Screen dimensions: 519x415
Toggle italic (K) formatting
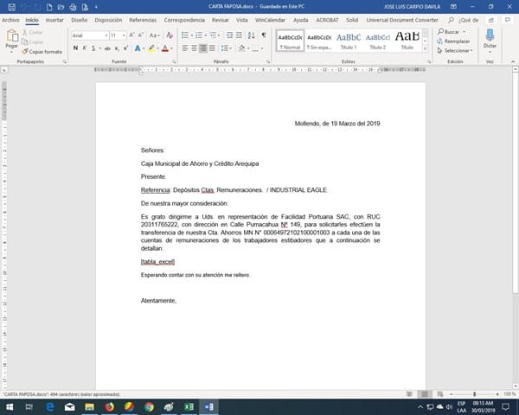85,48
